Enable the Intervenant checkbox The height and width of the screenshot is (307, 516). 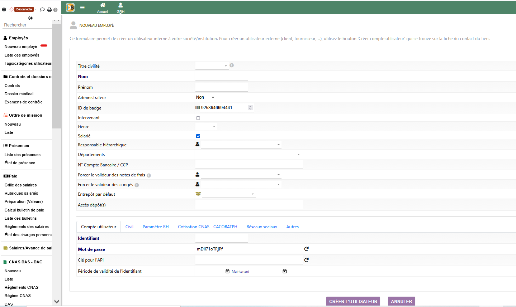[x=198, y=118]
